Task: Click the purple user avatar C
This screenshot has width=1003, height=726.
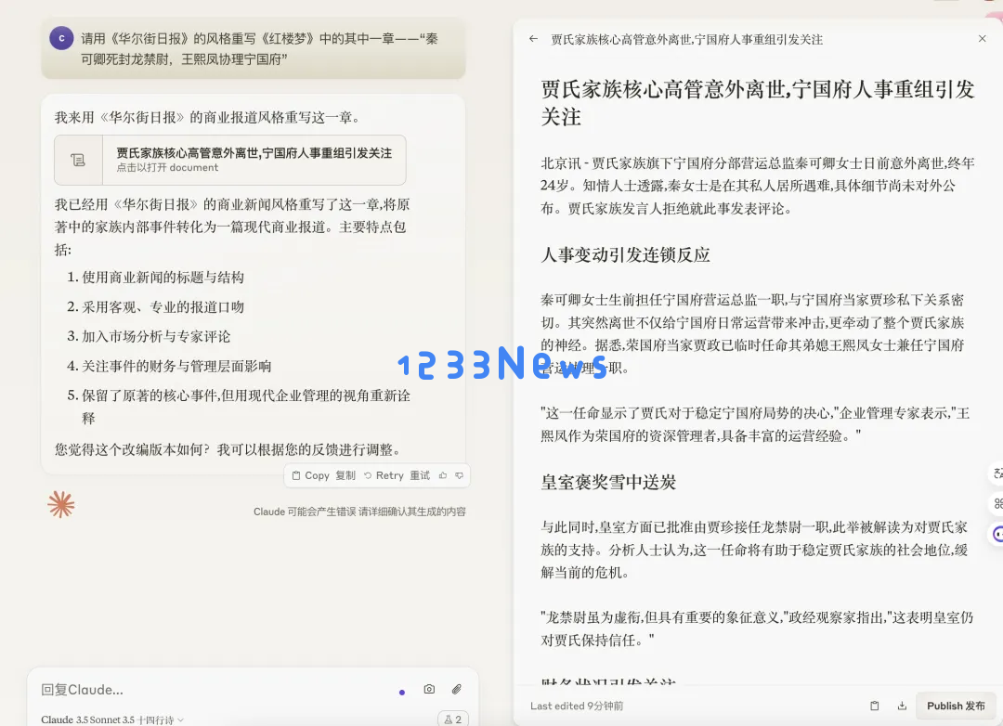Action: 61,38
